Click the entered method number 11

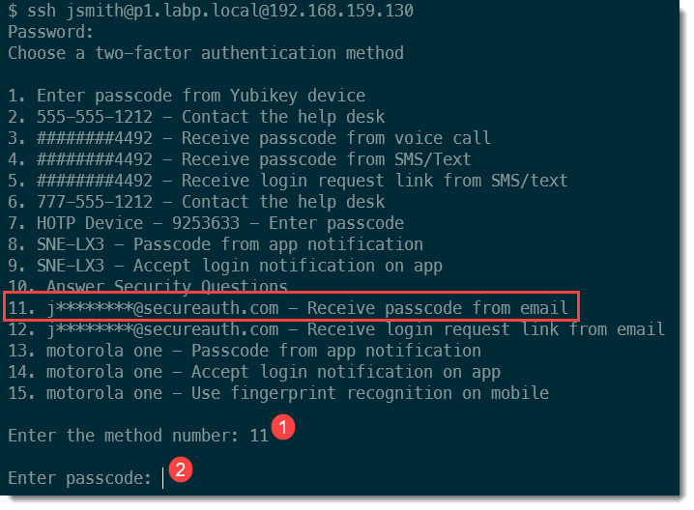[x=258, y=436]
